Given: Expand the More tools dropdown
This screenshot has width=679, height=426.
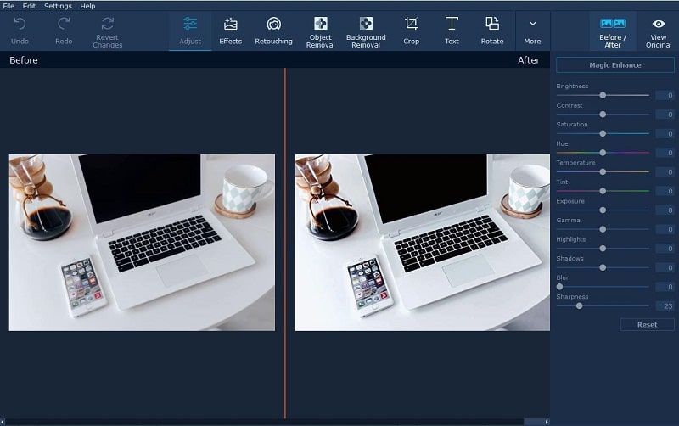Looking at the screenshot, I should point(532,25).
